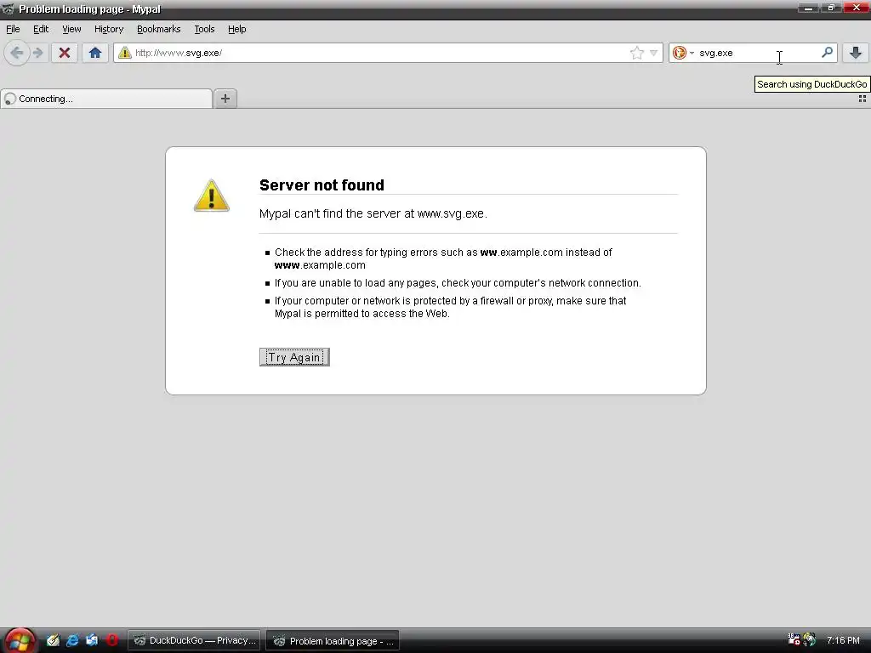871x653 pixels.
Task: Click the large yellow warning triangle
Action: (x=212, y=196)
